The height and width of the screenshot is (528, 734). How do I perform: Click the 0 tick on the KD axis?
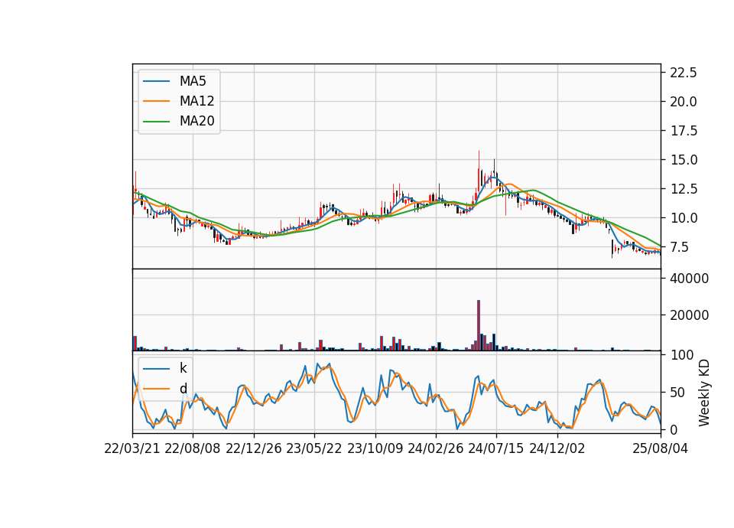click(674, 429)
